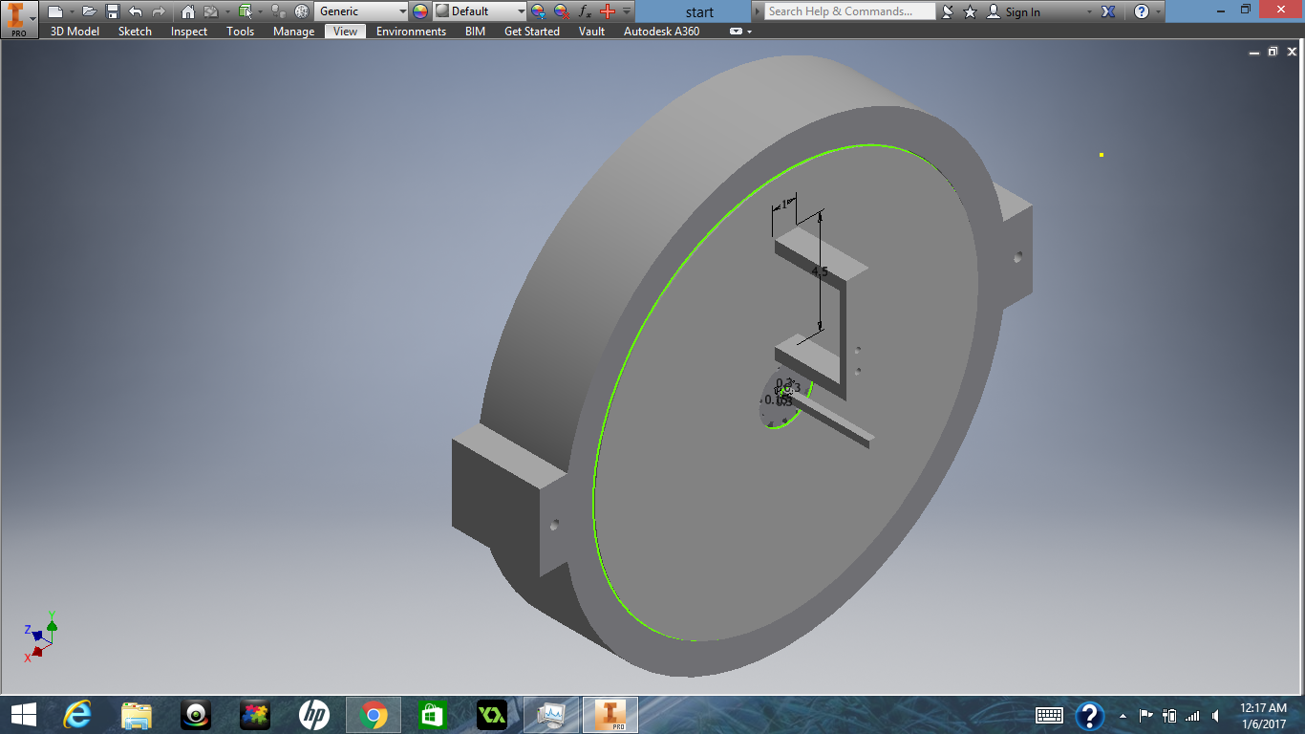Click the Autodesk Exchange X icon
This screenshot has height=734, width=1305.
1108,11
